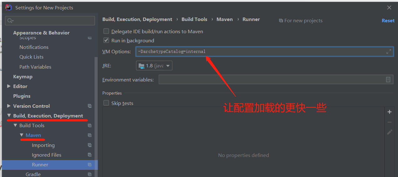Open the JRE 1.8 dropdown

154,66
